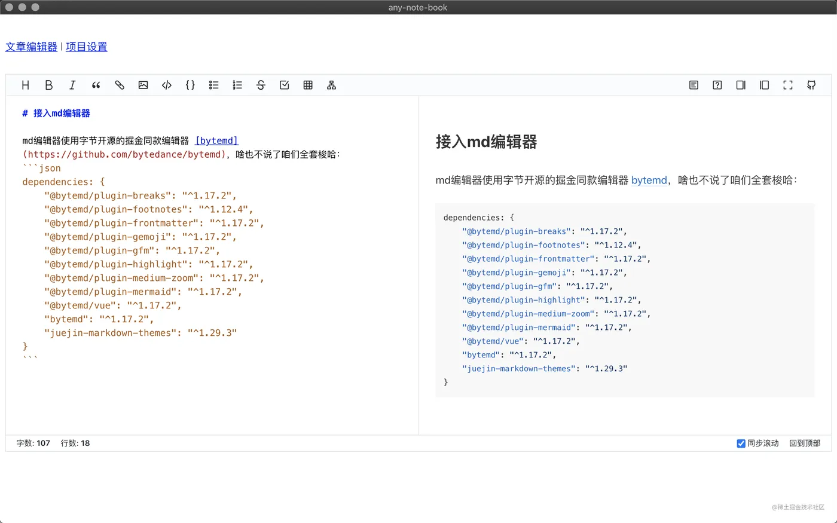Click the '# 接入md编辑器' heading line in the editor
Image resolution: width=837 pixels, height=523 pixels.
pos(56,113)
